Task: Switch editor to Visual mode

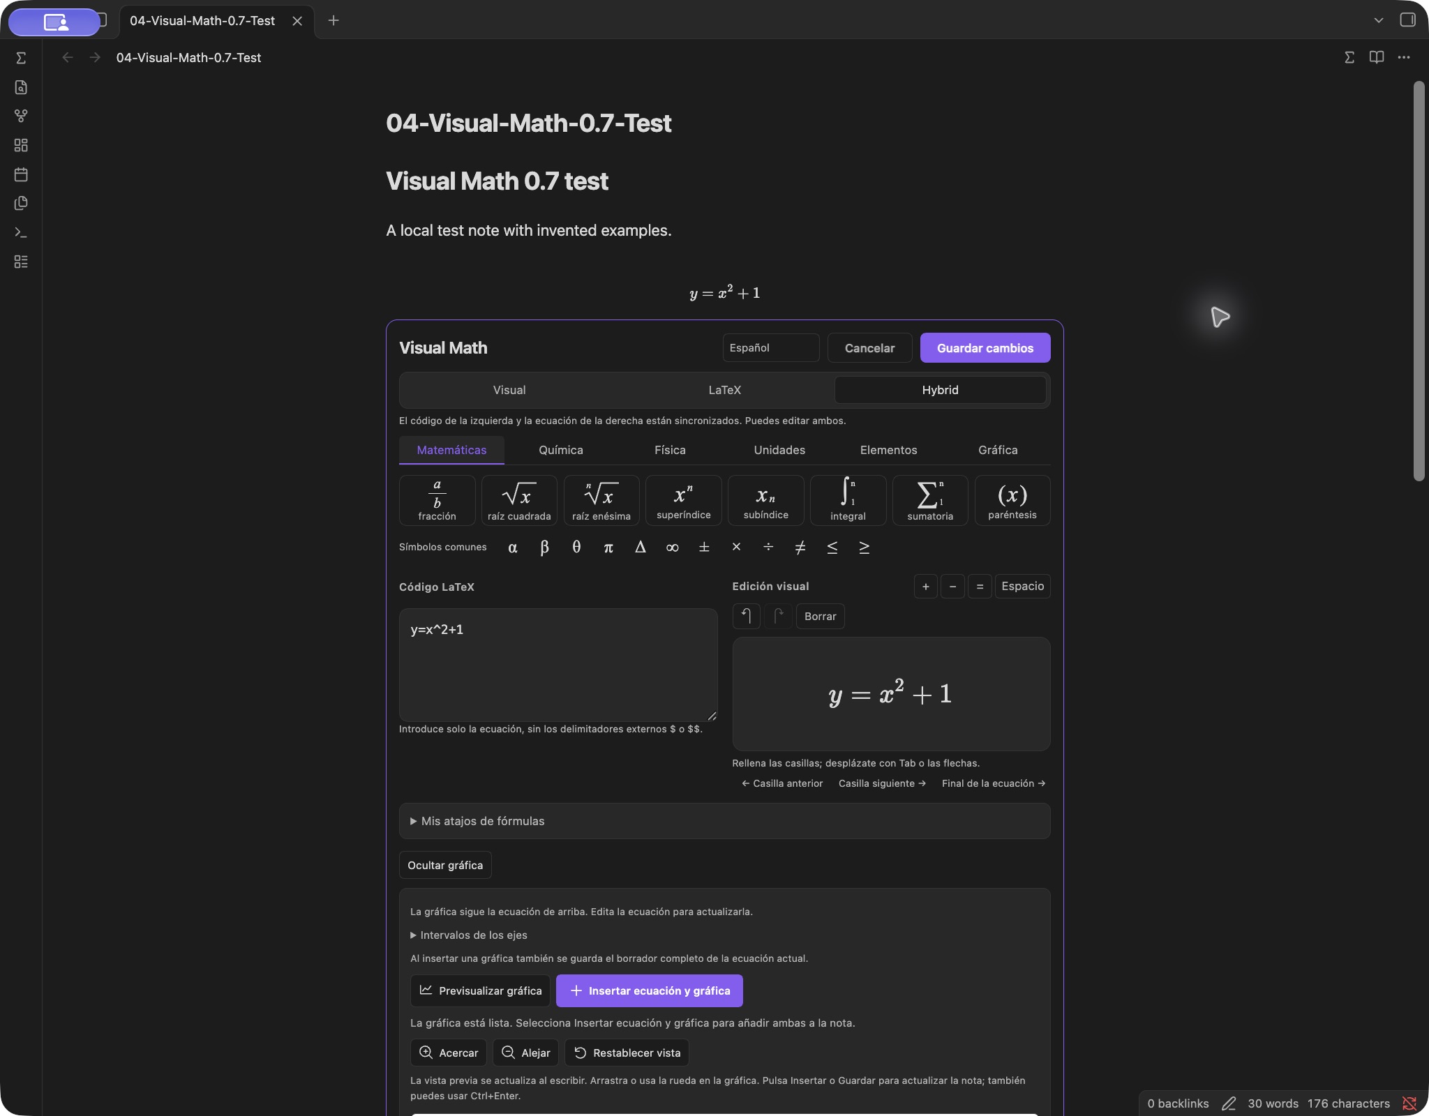Action: click(509, 390)
